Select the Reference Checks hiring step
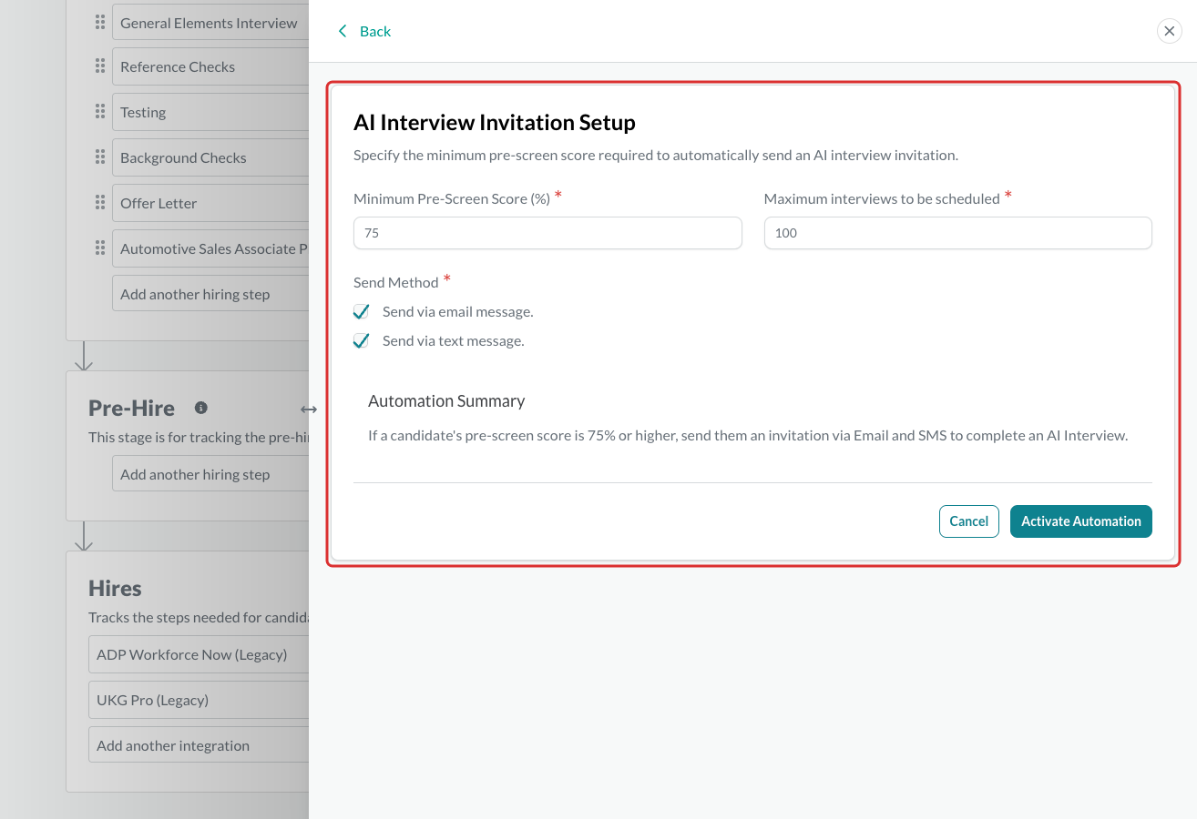The width and height of the screenshot is (1197, 819). [210, 66]
